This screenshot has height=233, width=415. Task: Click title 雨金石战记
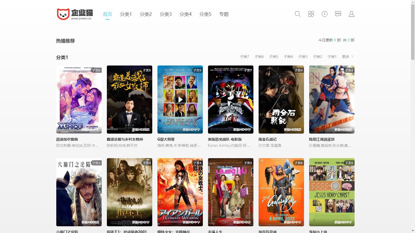coord(267,139)
